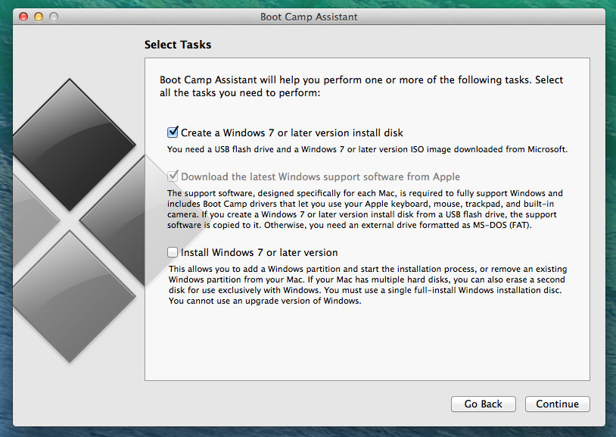616x437 pixels.
Task: Toggle Download latest Windows support software checkbox
Action: [x=173, y=176]
